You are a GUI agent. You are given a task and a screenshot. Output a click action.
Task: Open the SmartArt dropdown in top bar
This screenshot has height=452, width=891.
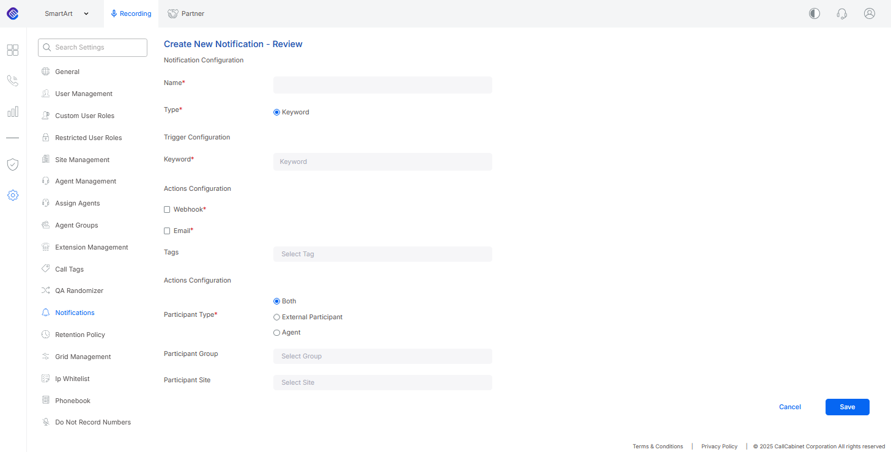click(67, 13)
